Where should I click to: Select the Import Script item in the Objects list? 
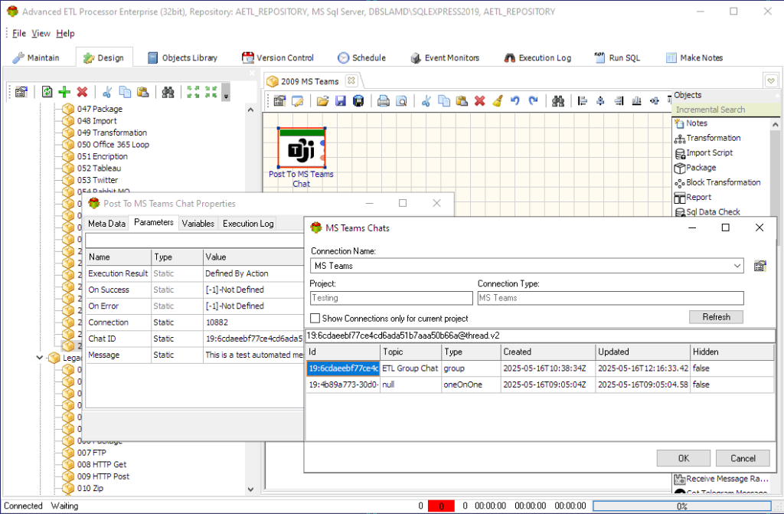[709, 152]
